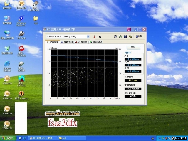Click the 38° temperature tray icon
The width and height of the screenshot is (188, 141).
tap(160, 138)
